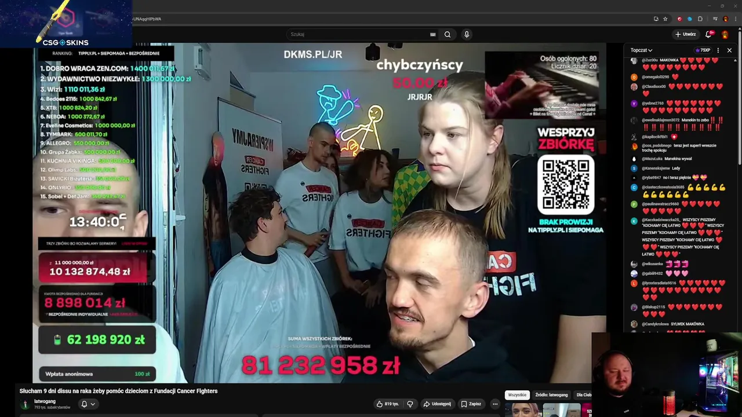
Task: Expand the Topczat chat mode dropdown
Action: 642,50
